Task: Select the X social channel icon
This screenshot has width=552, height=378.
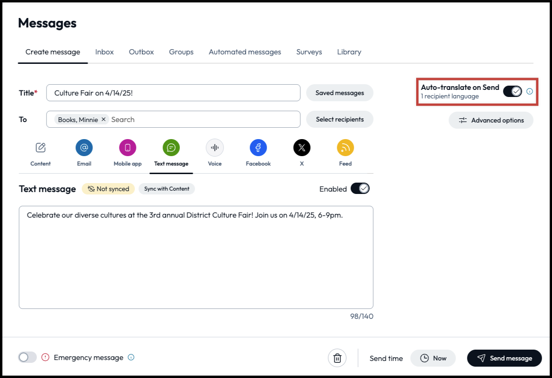Action: pyautogui.click(x=302, y=148)
